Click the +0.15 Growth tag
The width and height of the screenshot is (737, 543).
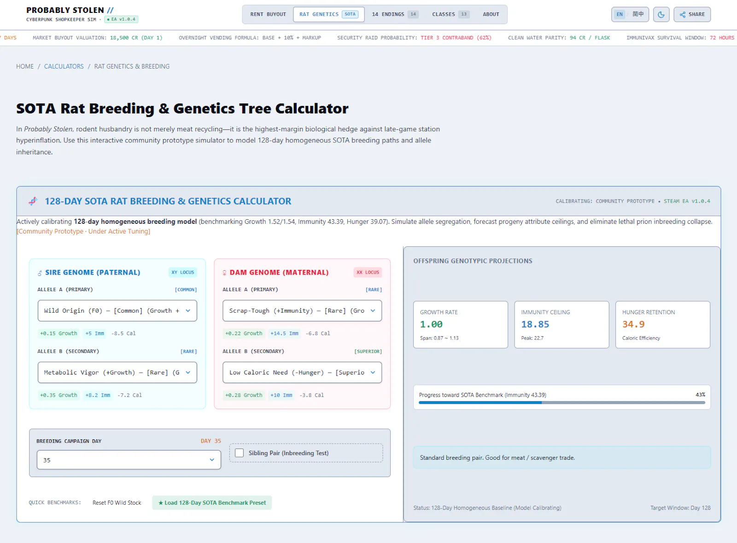pyautogui.click(x=58, y=333)
